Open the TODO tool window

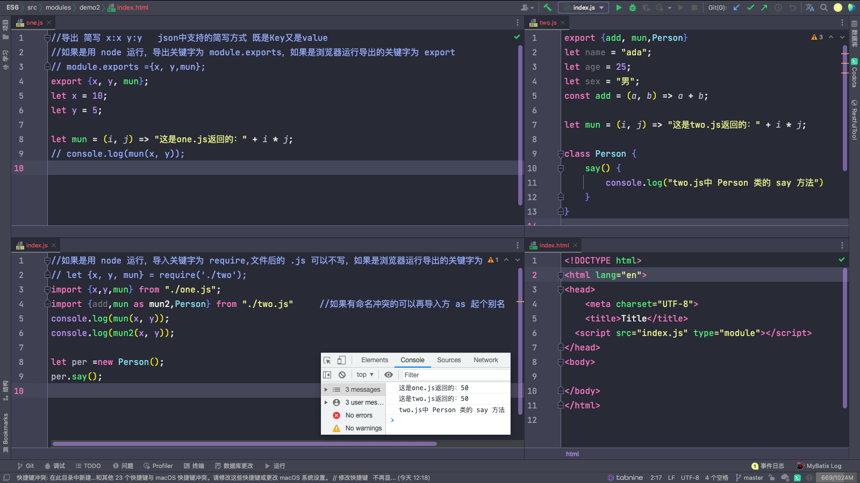tap(88, 466)
